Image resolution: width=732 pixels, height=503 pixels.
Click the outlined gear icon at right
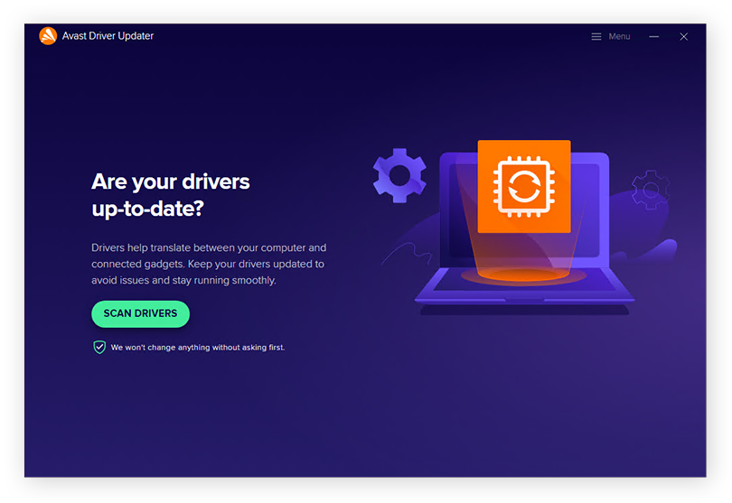point(649,190)
